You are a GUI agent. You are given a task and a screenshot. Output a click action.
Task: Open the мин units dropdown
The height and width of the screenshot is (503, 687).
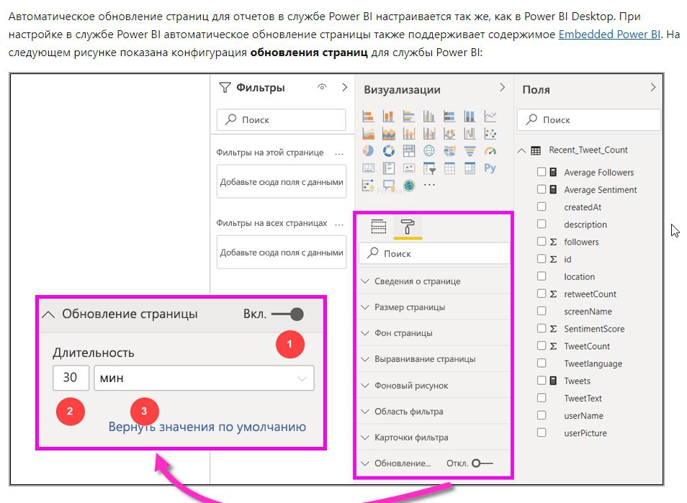pyautogui.click(x=205, y=378)
